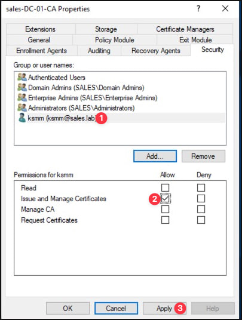Check Deny for Read permission
Viewport: 242px width, 320px height.
point(201,187)
